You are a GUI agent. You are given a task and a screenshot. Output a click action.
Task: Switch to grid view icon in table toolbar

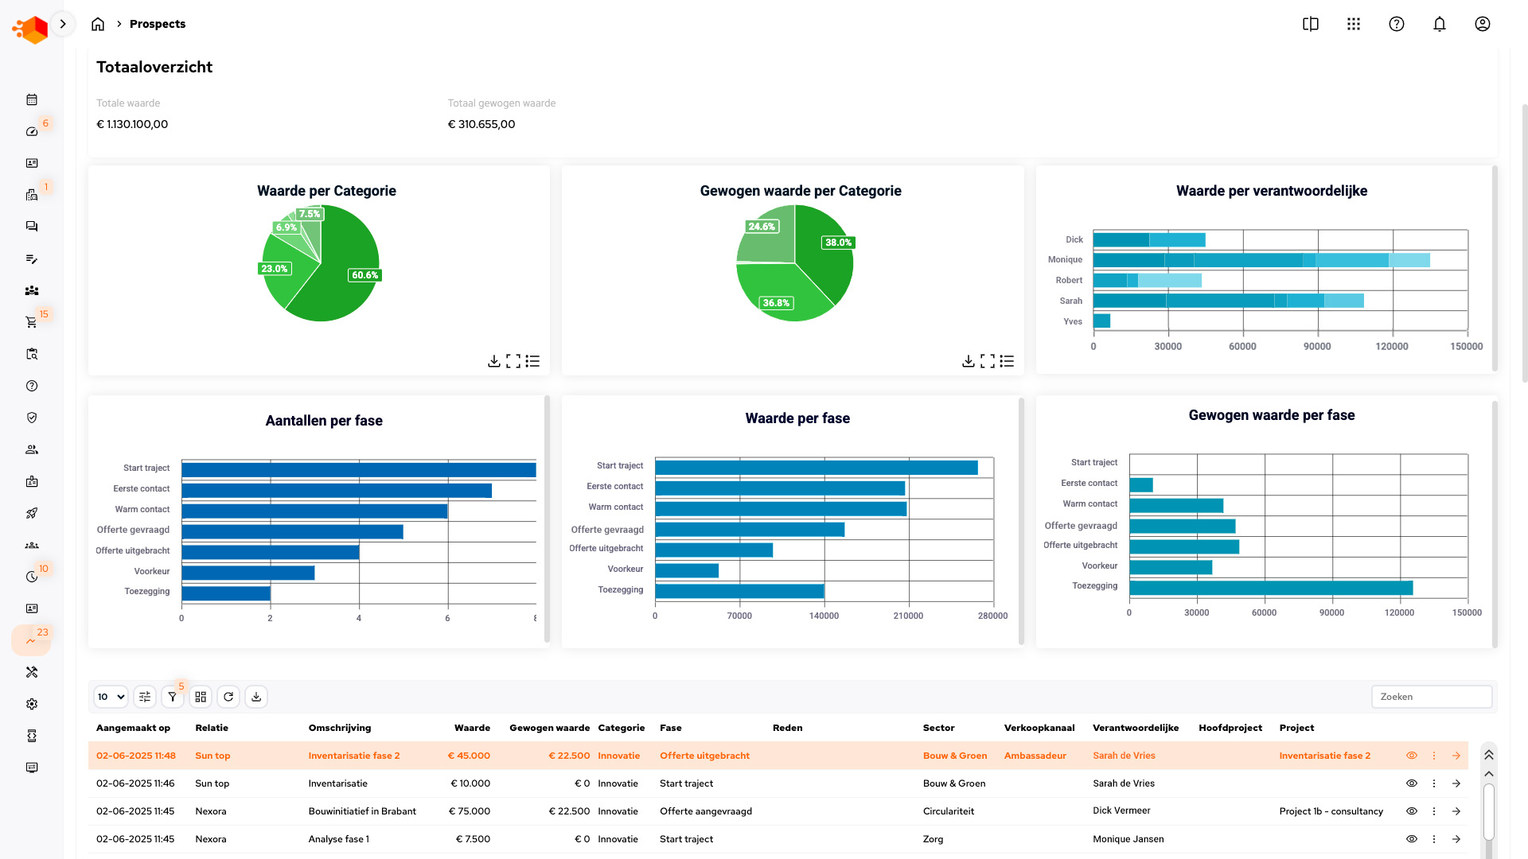201,697
